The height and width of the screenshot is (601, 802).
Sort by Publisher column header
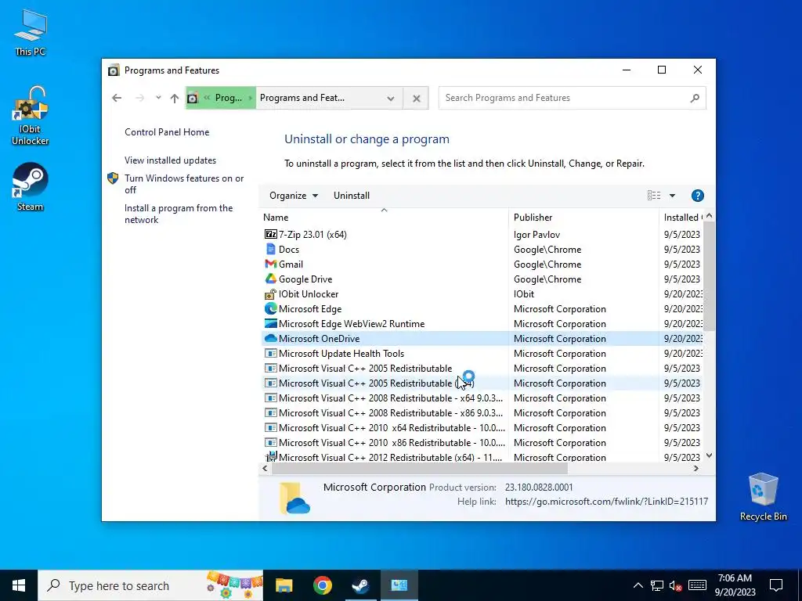pyautogui.click(x=583, y=218)
